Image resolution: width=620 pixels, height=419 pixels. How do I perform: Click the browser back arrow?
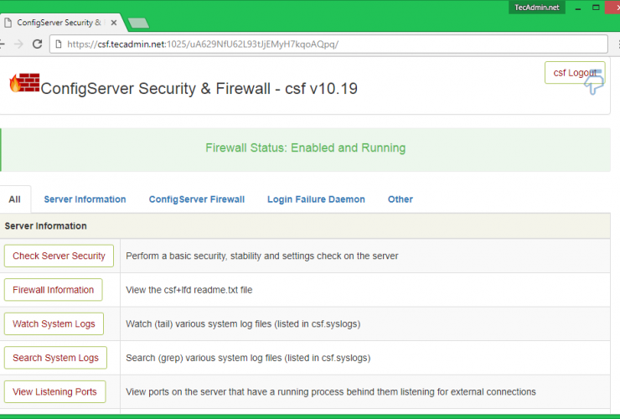(x=3, y=44)
